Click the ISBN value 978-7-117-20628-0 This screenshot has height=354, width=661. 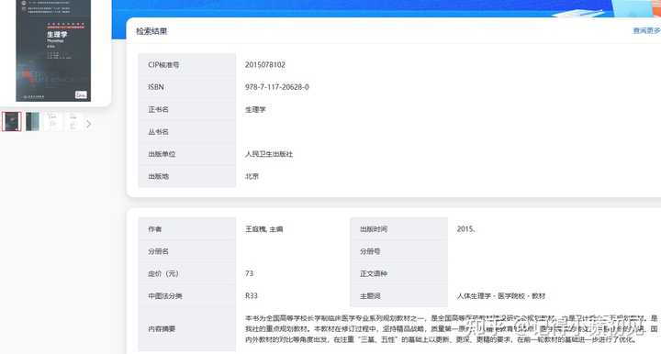[x=277, y=87]
